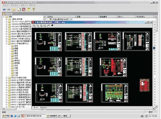Zoom in using the plus magnifier icon
This screenshot has height=119, width=161.
34,26
